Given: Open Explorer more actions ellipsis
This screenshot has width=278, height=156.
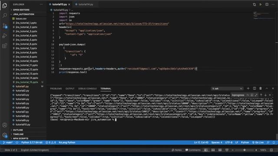Looking at the screenshot, I should (41, 4).
